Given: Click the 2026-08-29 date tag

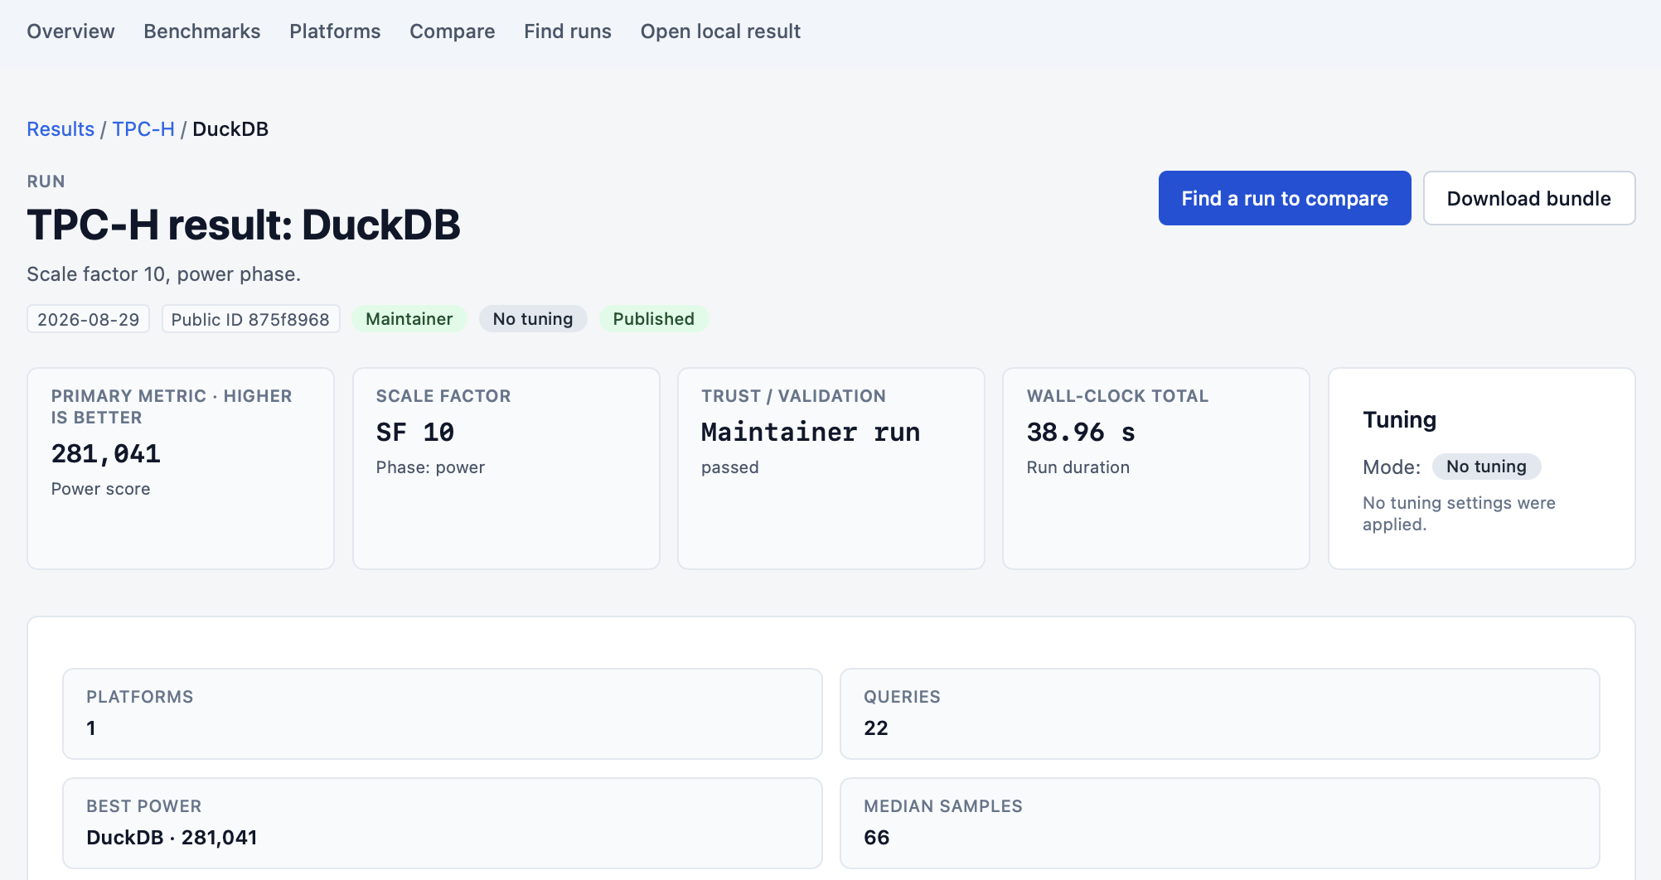Looking at the screenshot, I should [89, 319].
